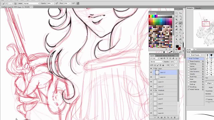
Task: Open Flow slider arrow in options bar
Action: [x=70, y=3]
